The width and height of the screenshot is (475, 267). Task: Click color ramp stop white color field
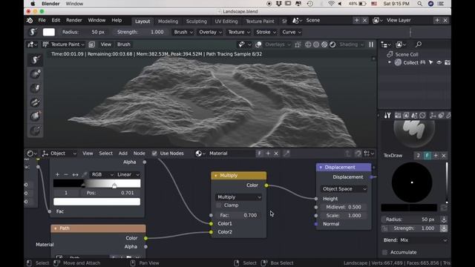[97, 202]
